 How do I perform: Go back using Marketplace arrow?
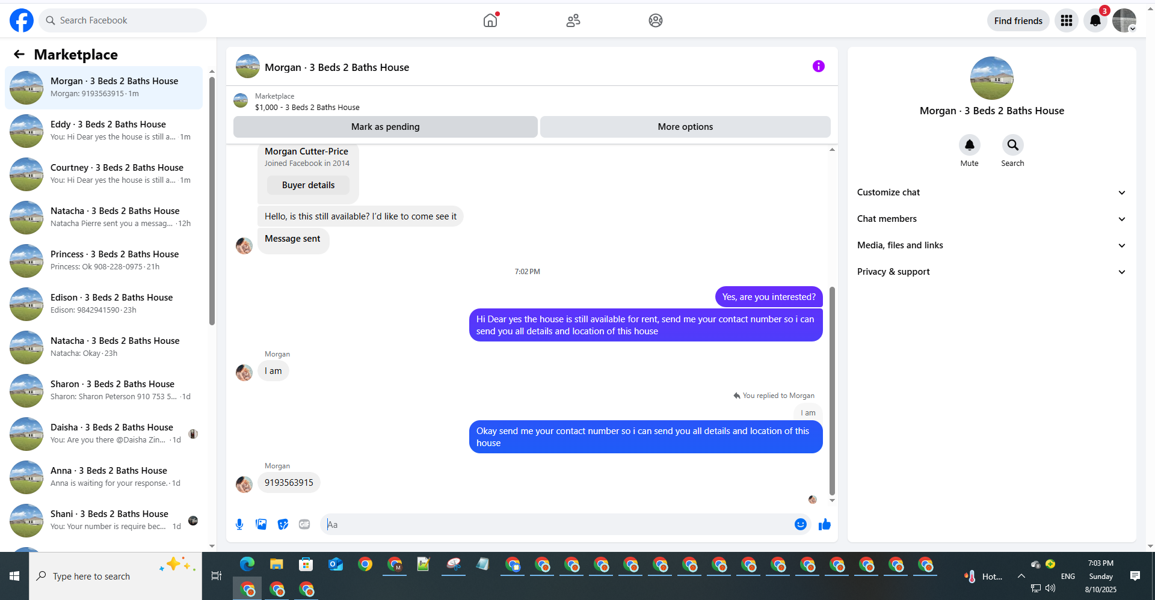(19, 54)
